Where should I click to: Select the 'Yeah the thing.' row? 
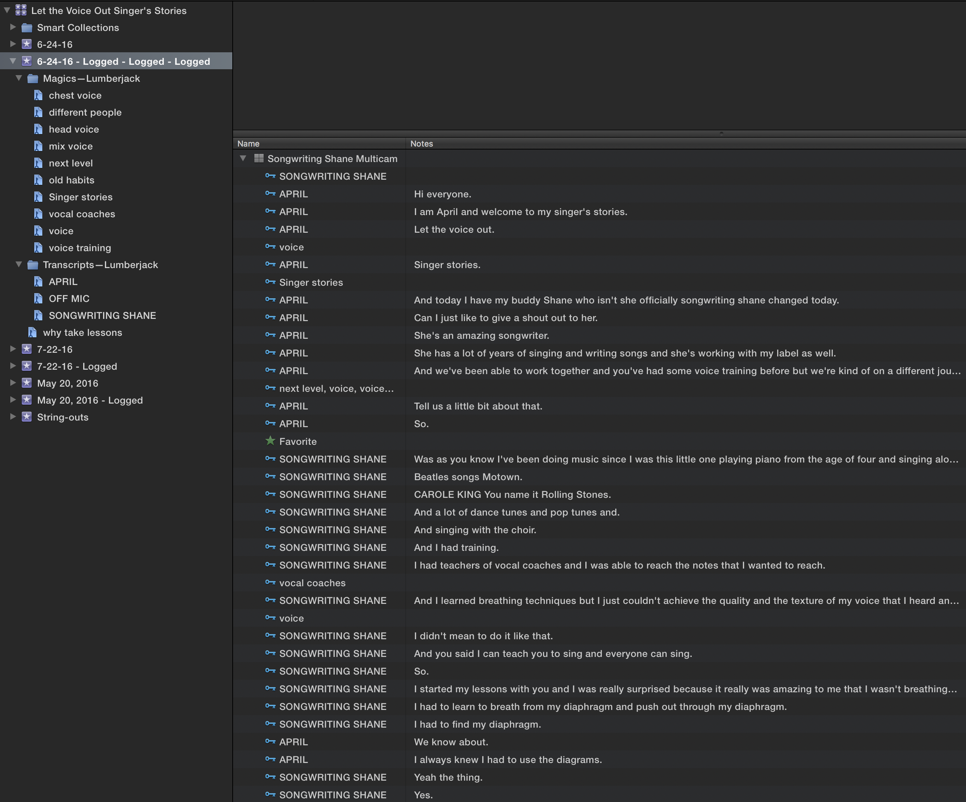pos(599,777)
